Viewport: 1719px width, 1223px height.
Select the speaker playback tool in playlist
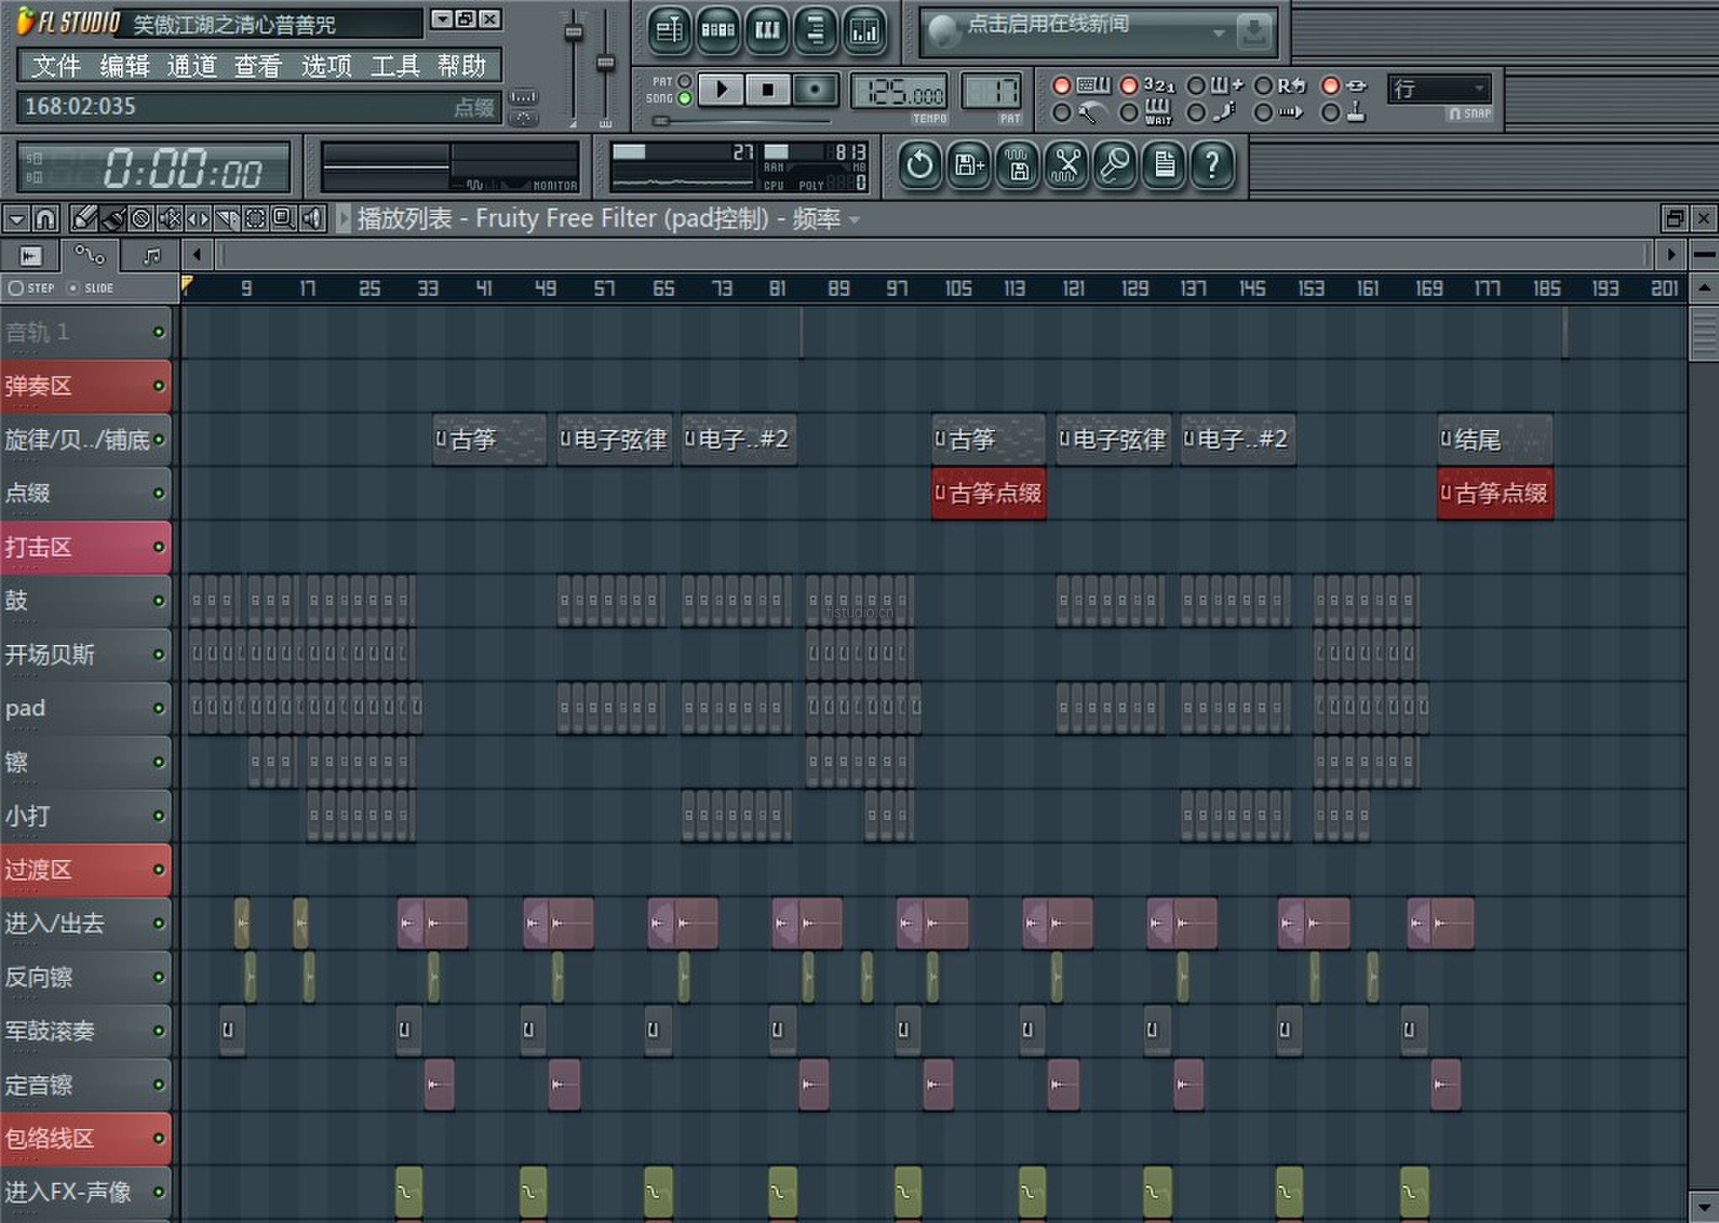tap(313, 219)
